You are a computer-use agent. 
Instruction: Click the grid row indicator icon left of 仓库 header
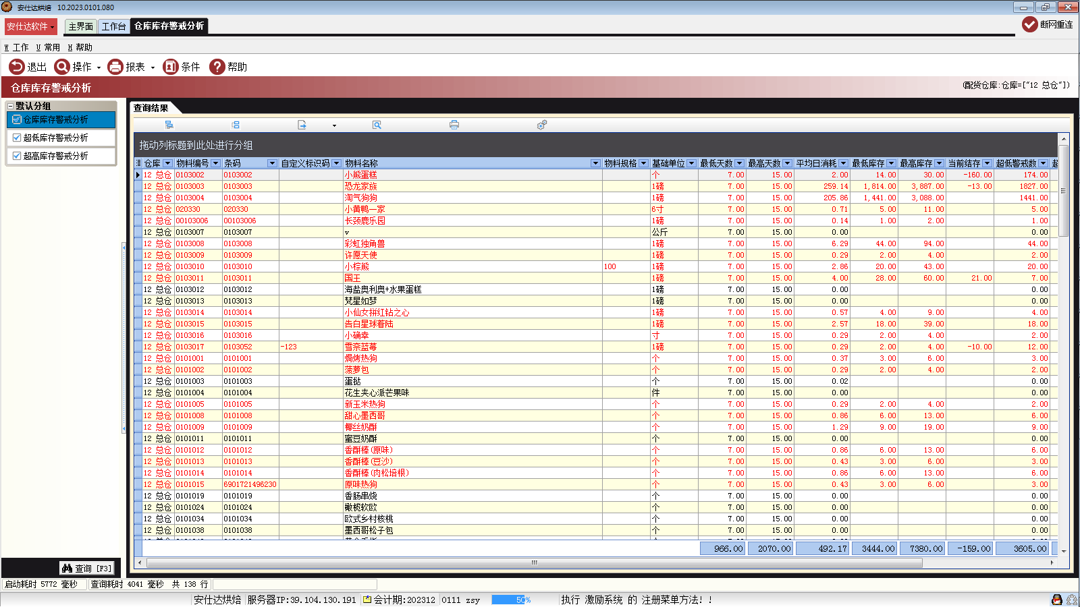[138, 163]
